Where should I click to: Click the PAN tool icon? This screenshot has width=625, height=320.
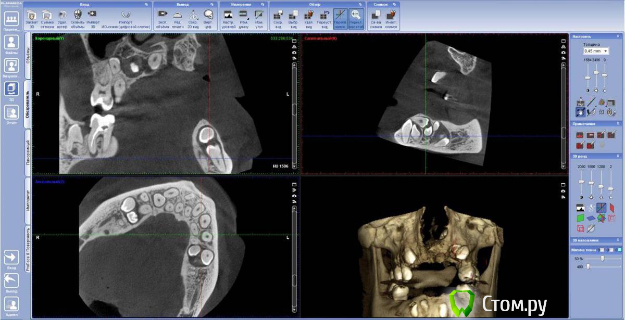tap(580, 103)
